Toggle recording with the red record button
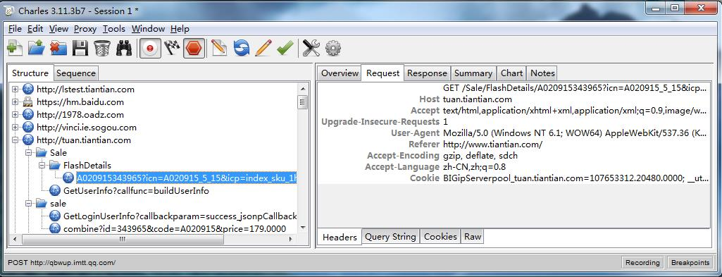Viewport: 722px width, 277px height. tap(150, 48)
